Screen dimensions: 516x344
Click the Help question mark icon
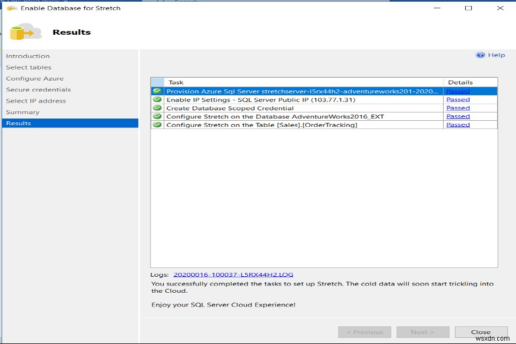pos(480,55)
